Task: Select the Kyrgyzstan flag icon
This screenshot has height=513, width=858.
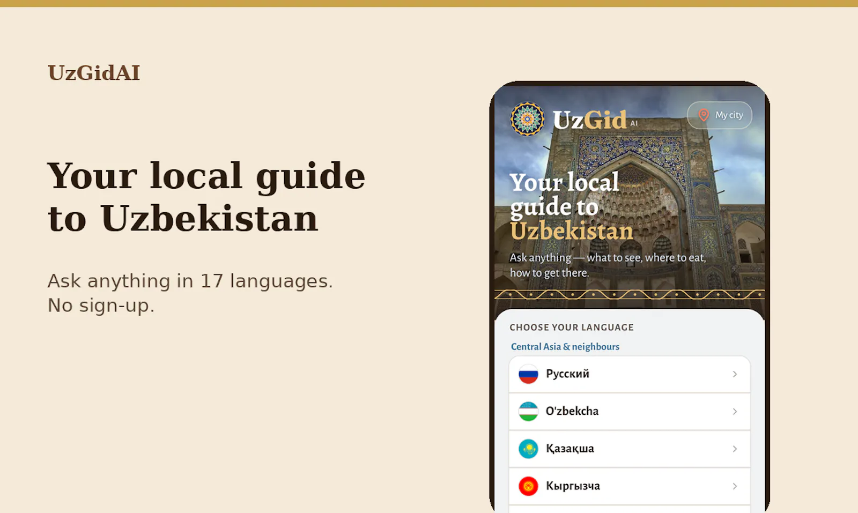Action: [528, 486]
